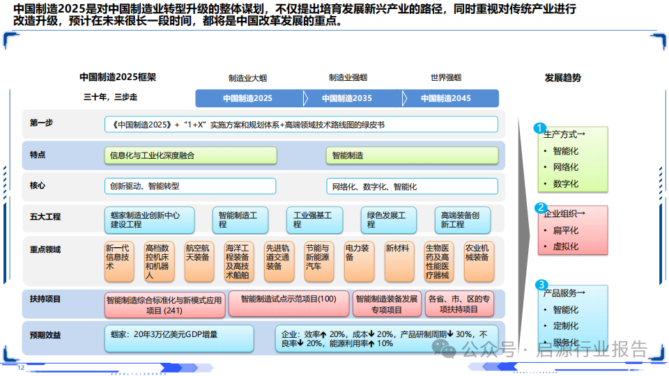Click the 海洋工程装备及高技术船舶 box
This screenshot has width=669, height=376.
click(239, 262)
